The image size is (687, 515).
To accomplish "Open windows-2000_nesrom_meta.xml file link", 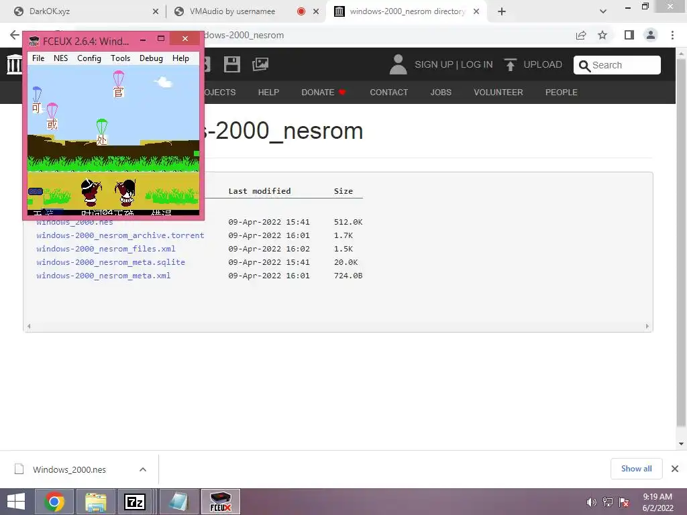I will tap(103, 276).
